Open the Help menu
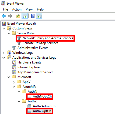 pos(40,9)
